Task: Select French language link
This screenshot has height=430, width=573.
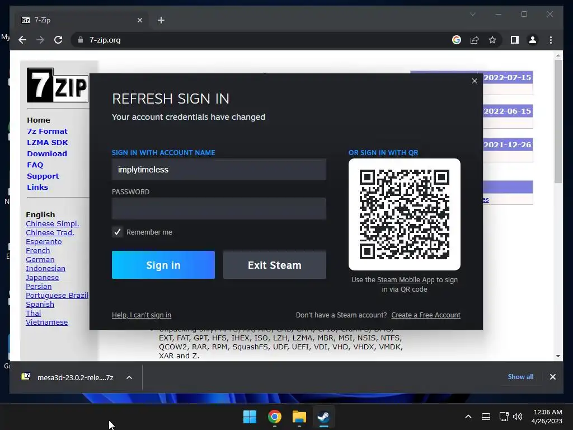Action: click(x=37, y=250)
